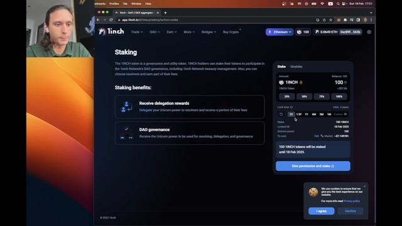Click the DAO governance card icon
Screen dimensions: 402x226
(127, 133)
